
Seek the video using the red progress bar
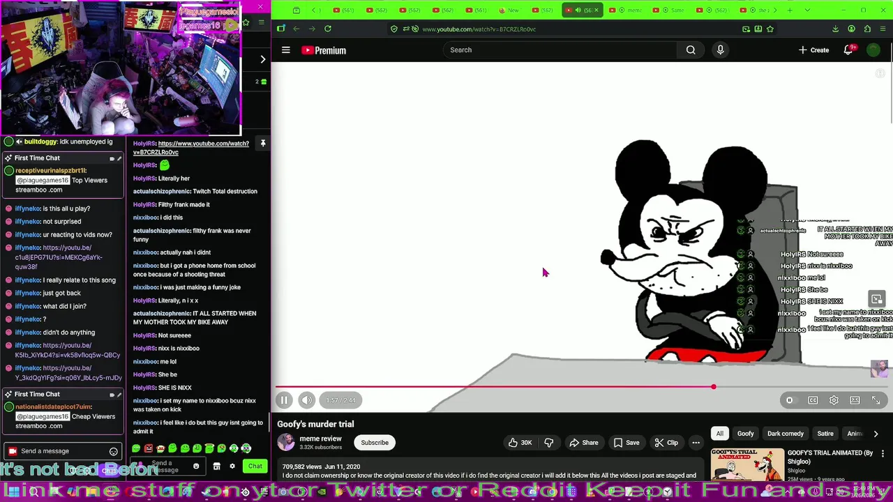[x=582, y=387]
